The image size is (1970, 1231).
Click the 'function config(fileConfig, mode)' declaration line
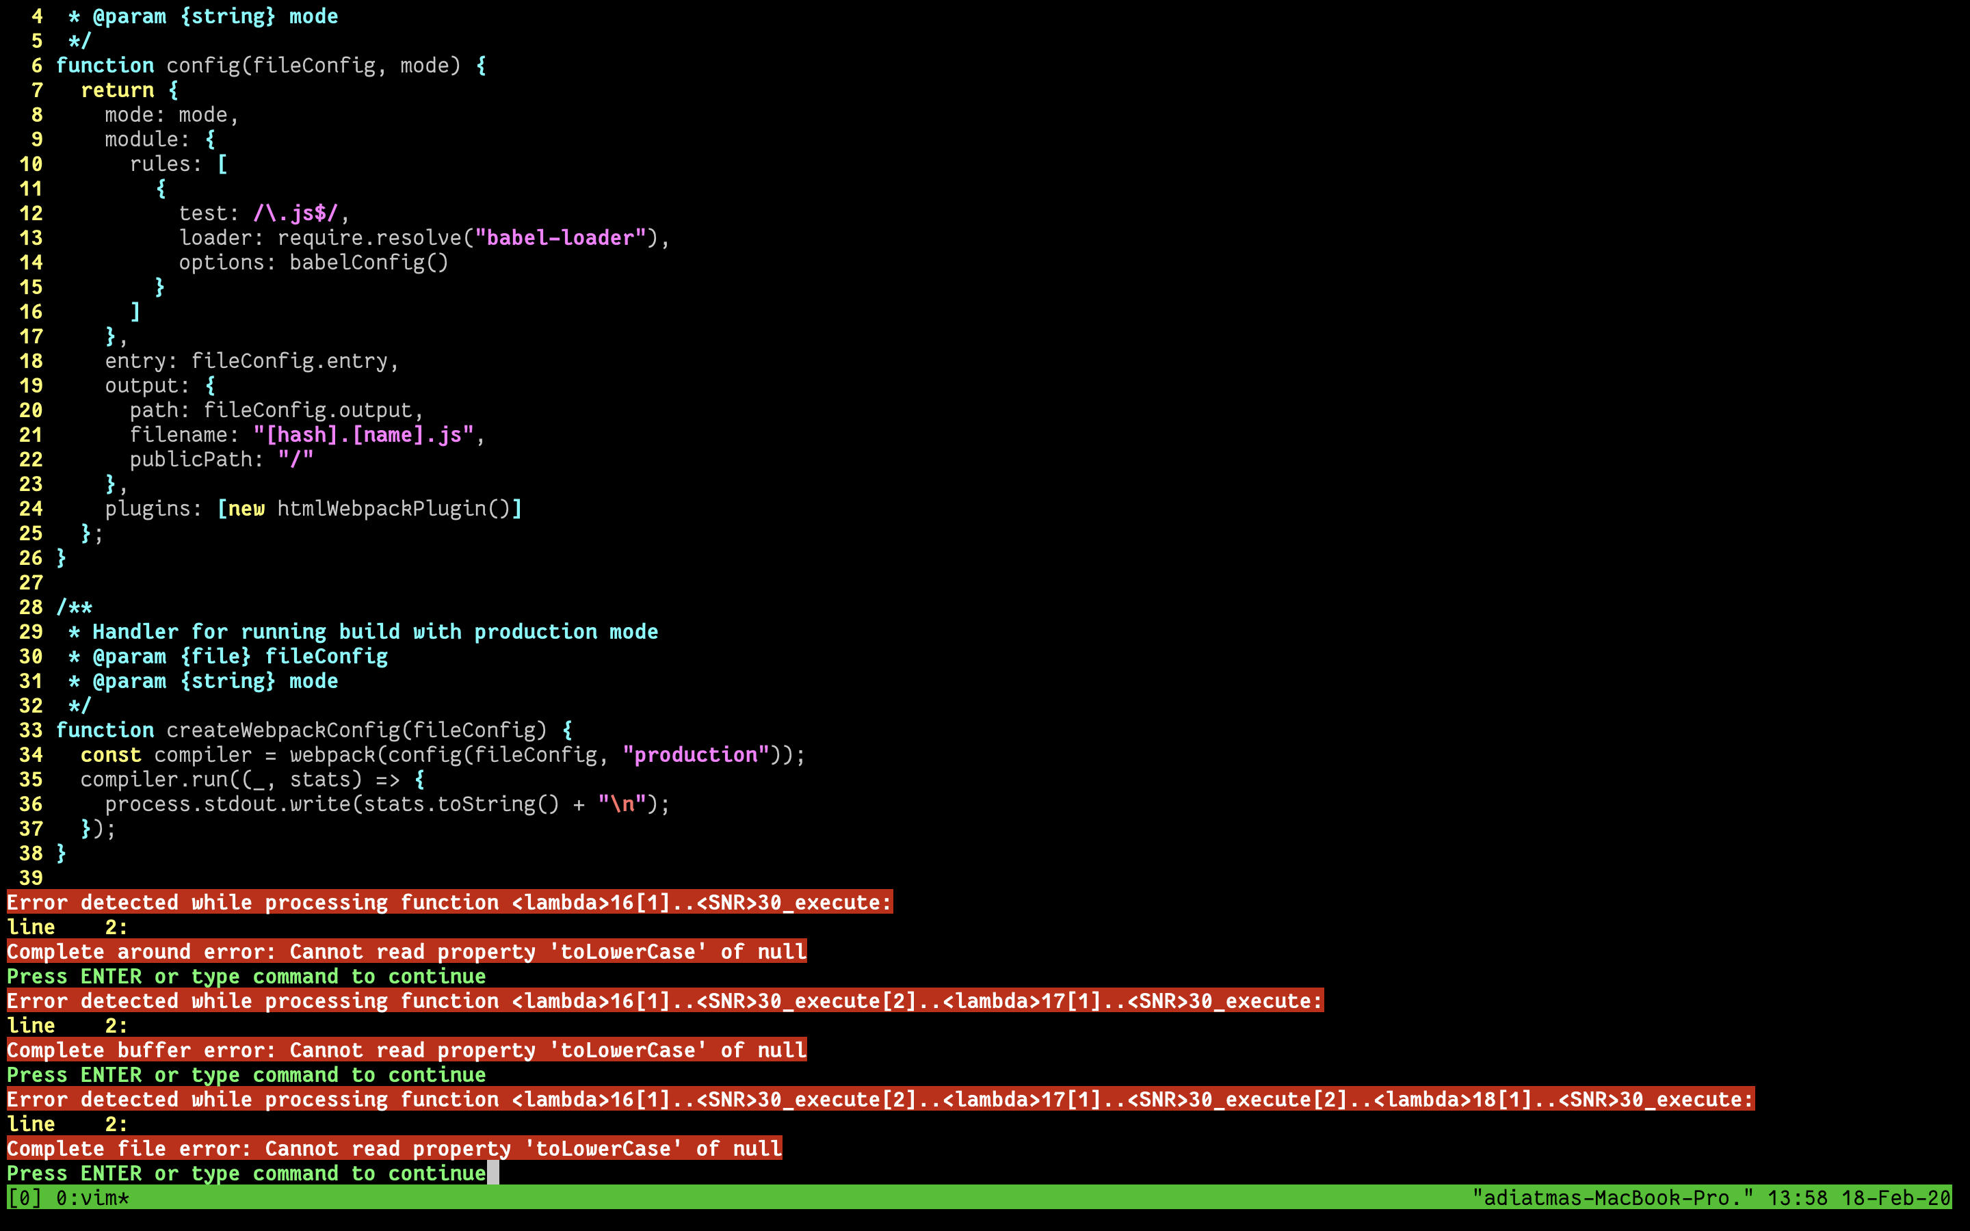pyautogui.click(x=271, y=65)
